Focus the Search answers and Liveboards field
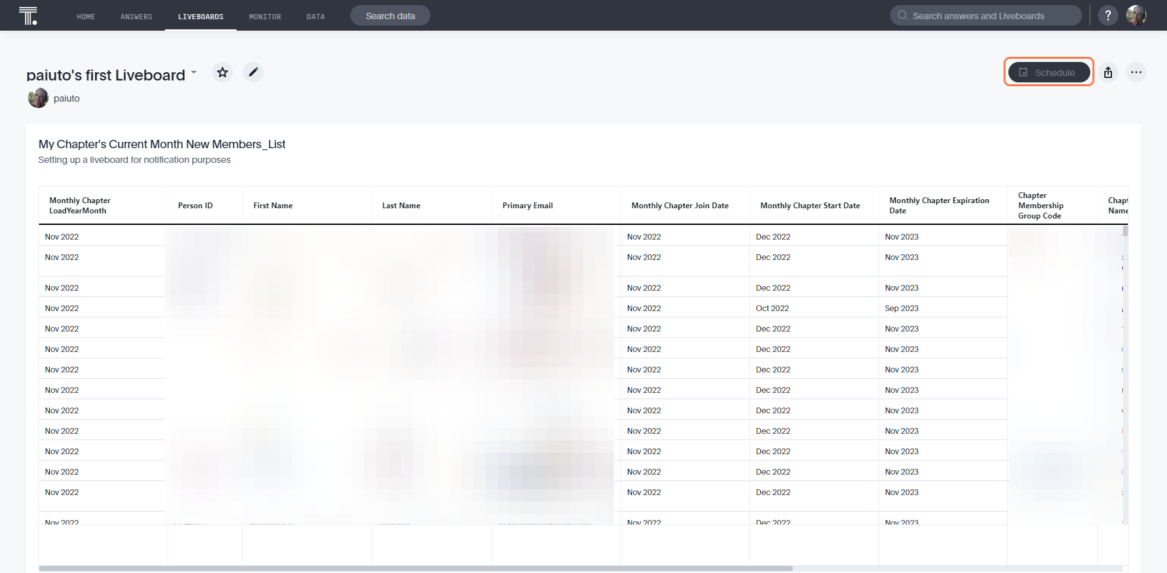Image resolution: width=1167 pixels, height=573 pixels. (985, 15)
